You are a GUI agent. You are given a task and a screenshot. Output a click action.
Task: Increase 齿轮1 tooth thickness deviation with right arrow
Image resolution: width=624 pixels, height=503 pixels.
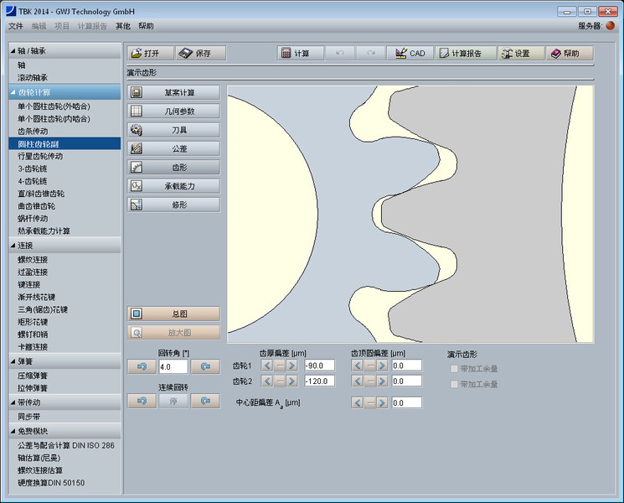pos(292,366)
